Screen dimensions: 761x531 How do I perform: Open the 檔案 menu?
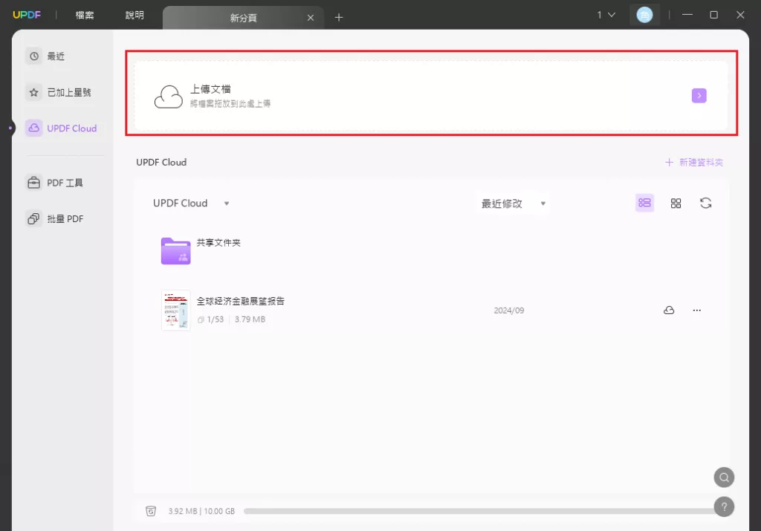[85, 15]
